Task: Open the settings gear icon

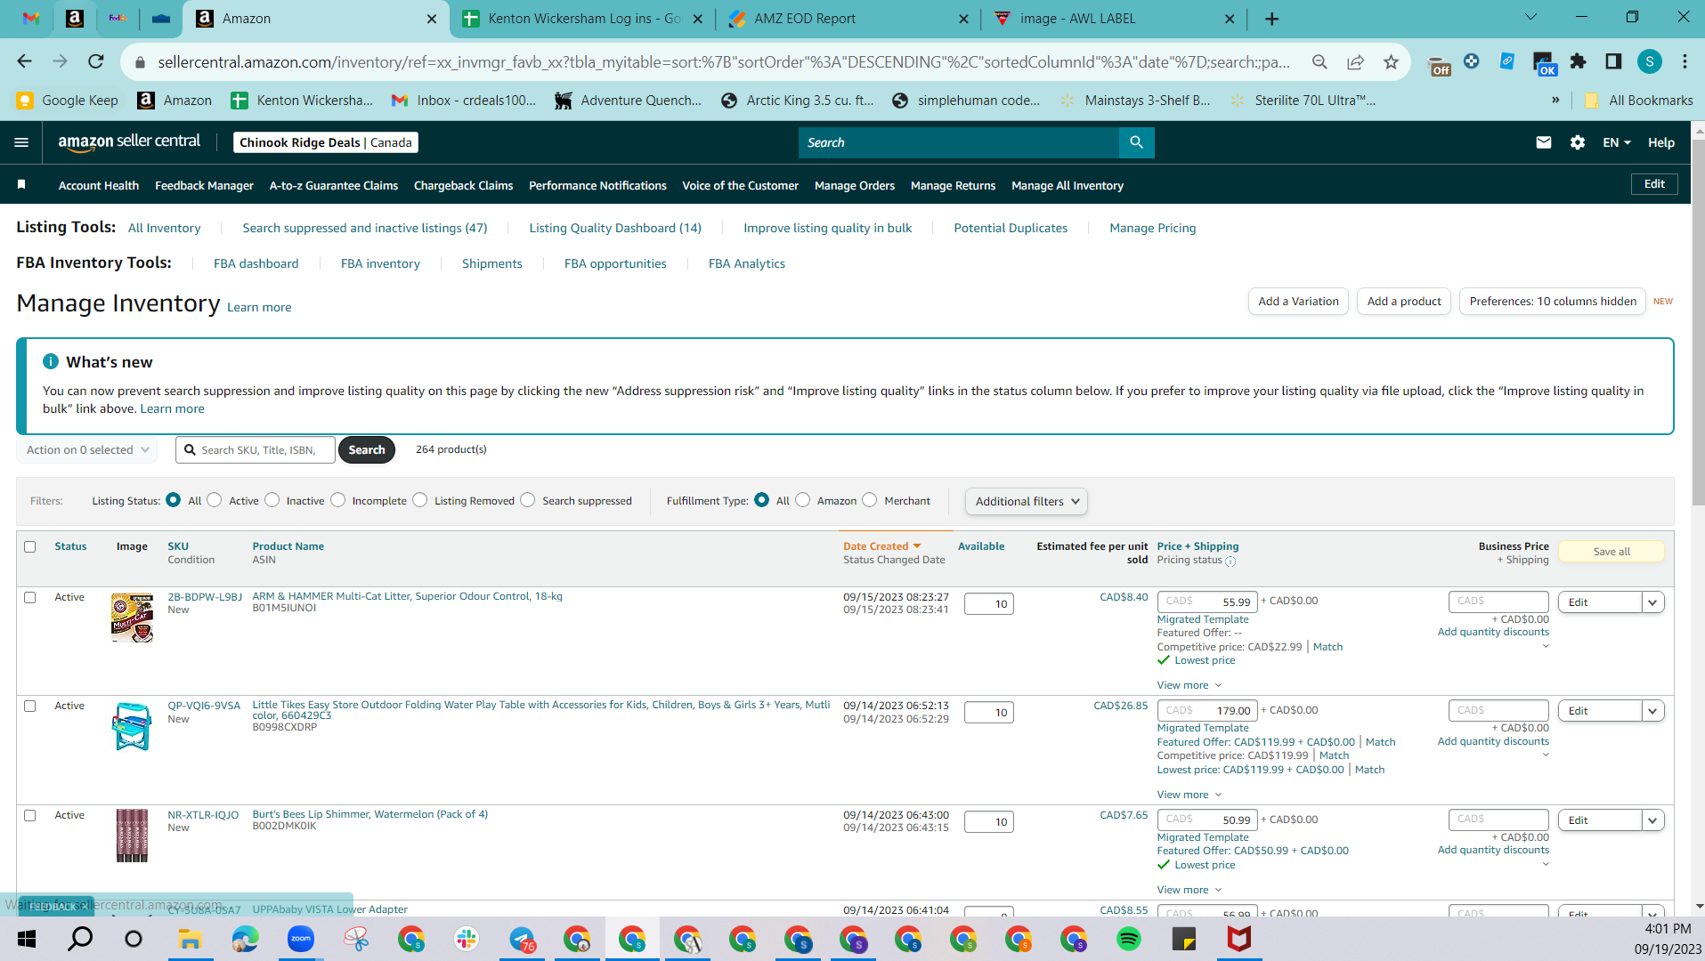Action: click(1578, 142)
